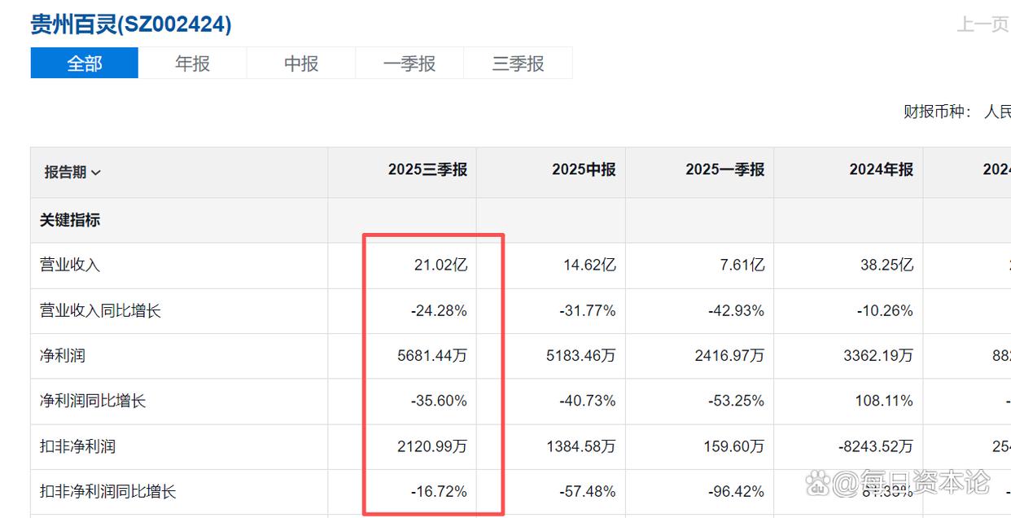Click the 营业收入 row label
1011x518 pixels.
click(70, 265)
